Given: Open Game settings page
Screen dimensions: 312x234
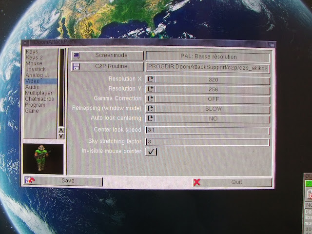Looking at the screenshot, I should [32, 111].
